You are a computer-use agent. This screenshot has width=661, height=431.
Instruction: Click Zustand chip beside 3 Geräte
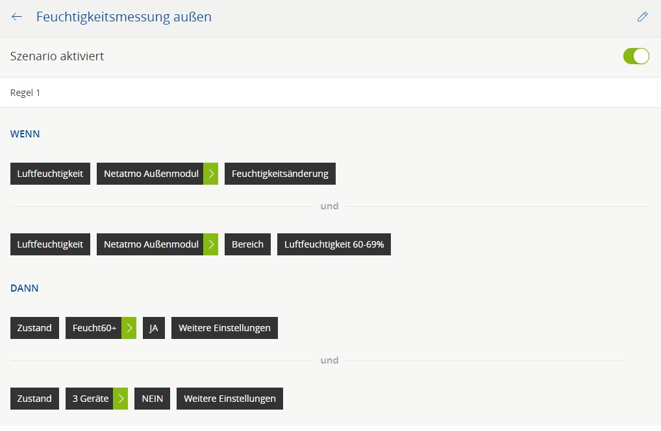34,399
